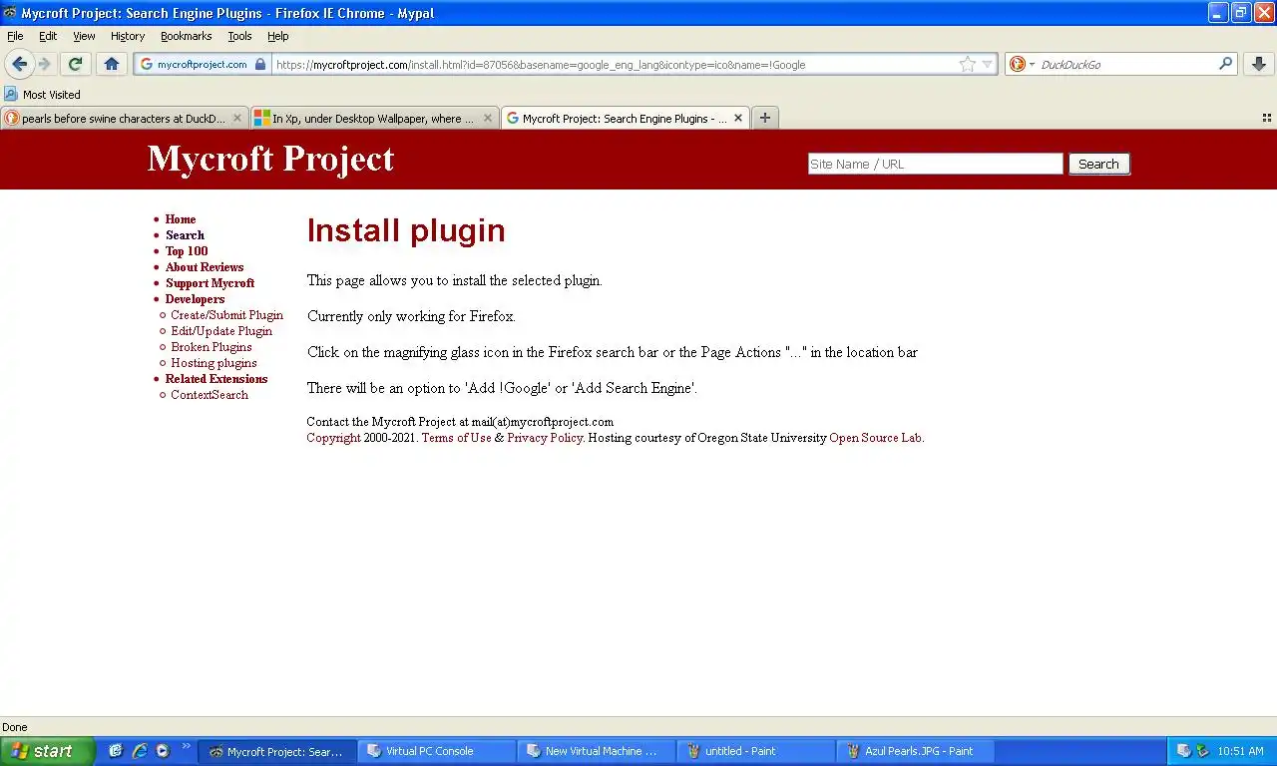Switch to Virtual PC Console taskbar button
The height and width of the screenshot is (766, 1277).
(435, 751)
